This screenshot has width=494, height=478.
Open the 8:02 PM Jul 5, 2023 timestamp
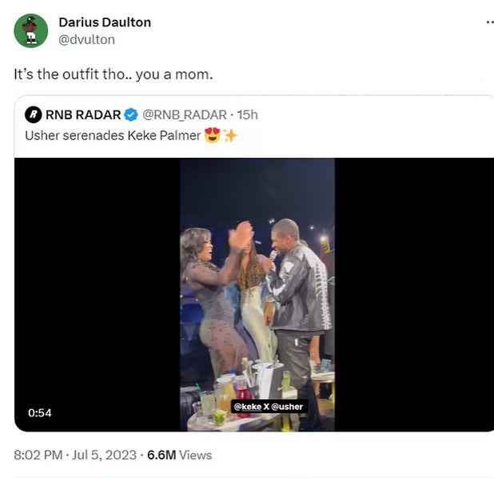(x=75, y=455)
